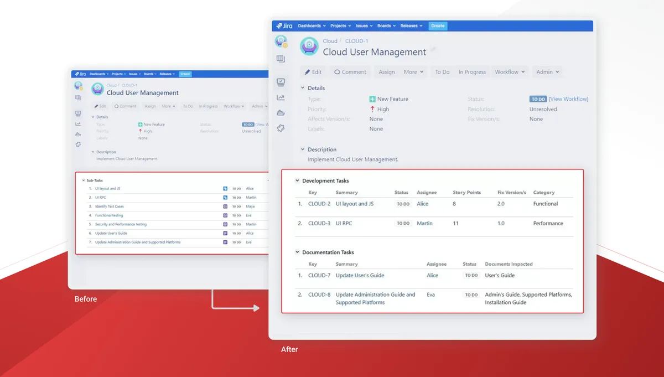Click the Assign button in After window
The image size is (664, 377).
coord(387,72)
